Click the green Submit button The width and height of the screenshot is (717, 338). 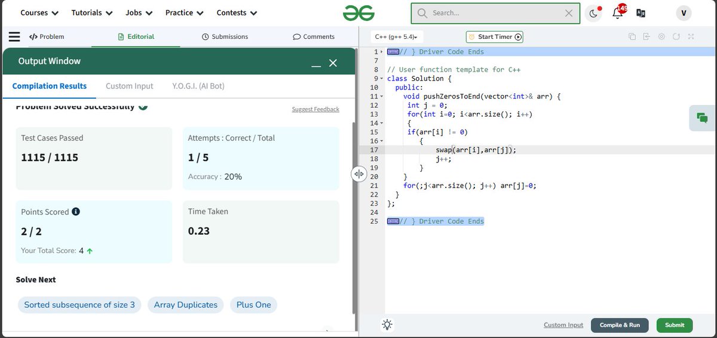click(x=675, y=325)
